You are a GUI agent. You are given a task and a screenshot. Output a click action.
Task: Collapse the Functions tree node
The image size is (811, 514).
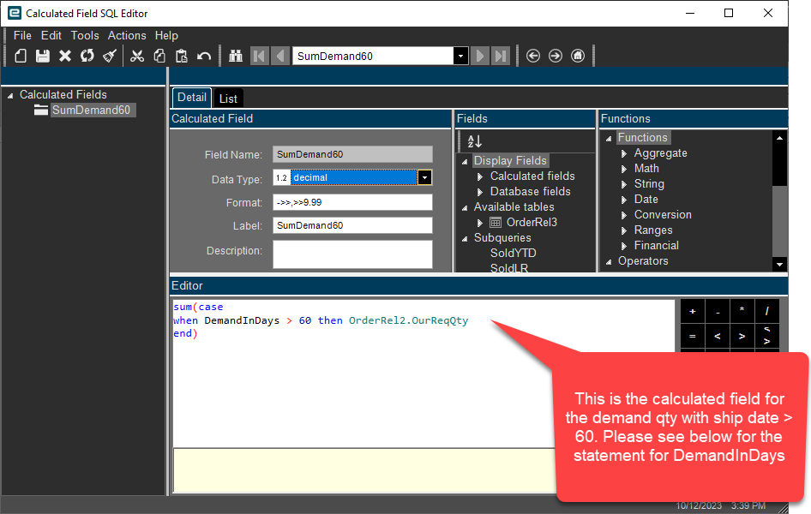coord(609,139)
